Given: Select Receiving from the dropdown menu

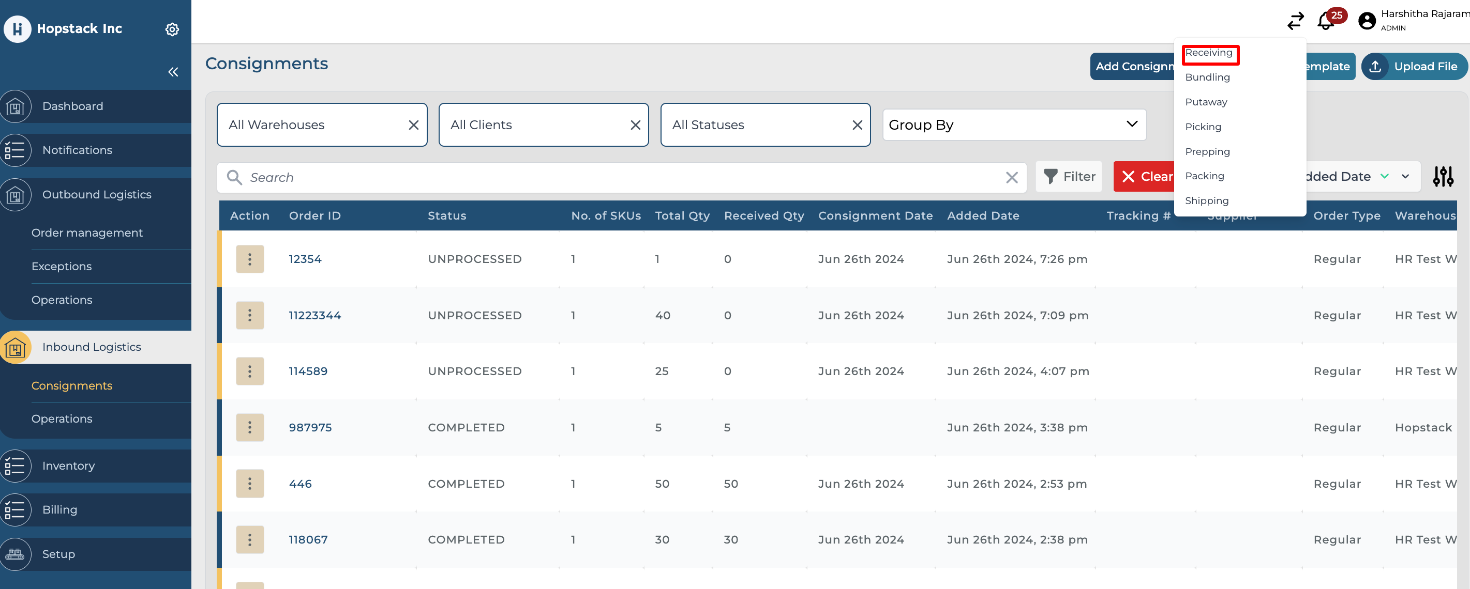Looking at the screenshot, I should click(1209, 53).
